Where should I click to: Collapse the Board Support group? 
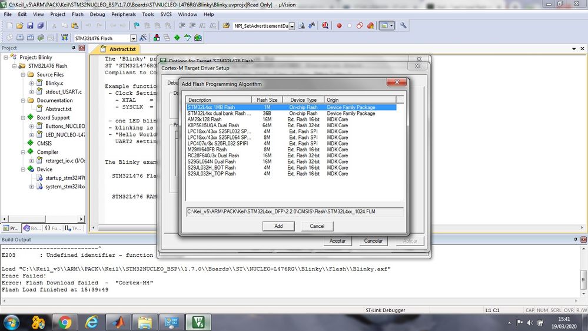click(23, 118)
